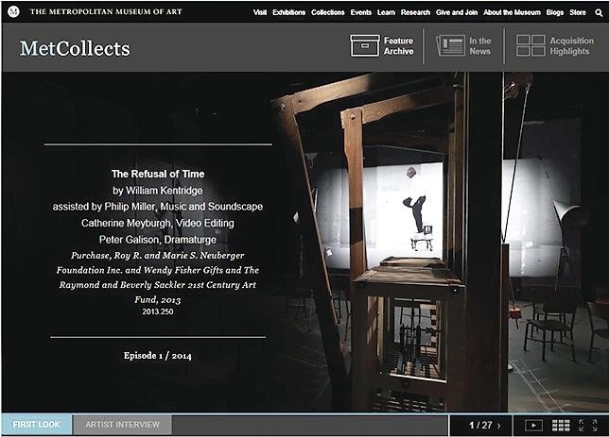Open the Blogs menu

pyautogui.click(x=554, y=12)
